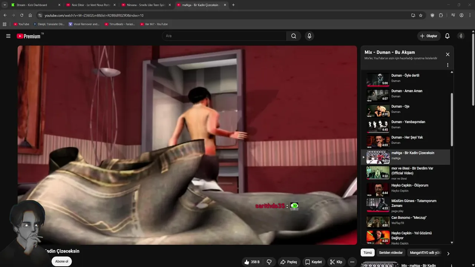The width and height of the screenshot is (475, 267).
Task: Click the Kaydet save button
Action: 314,262
